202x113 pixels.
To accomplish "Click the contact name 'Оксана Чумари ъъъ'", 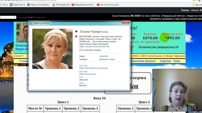I will pyautogui.click(x=94, y=31).
